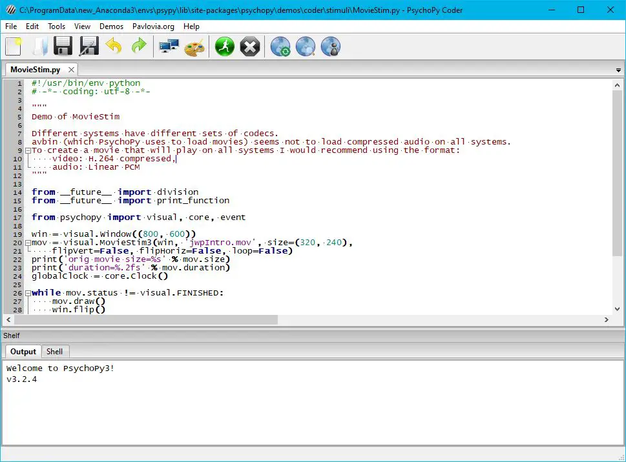The image size is (626, 462).
Task: Run the script with green runner icon
Action: tap(224, 46)
